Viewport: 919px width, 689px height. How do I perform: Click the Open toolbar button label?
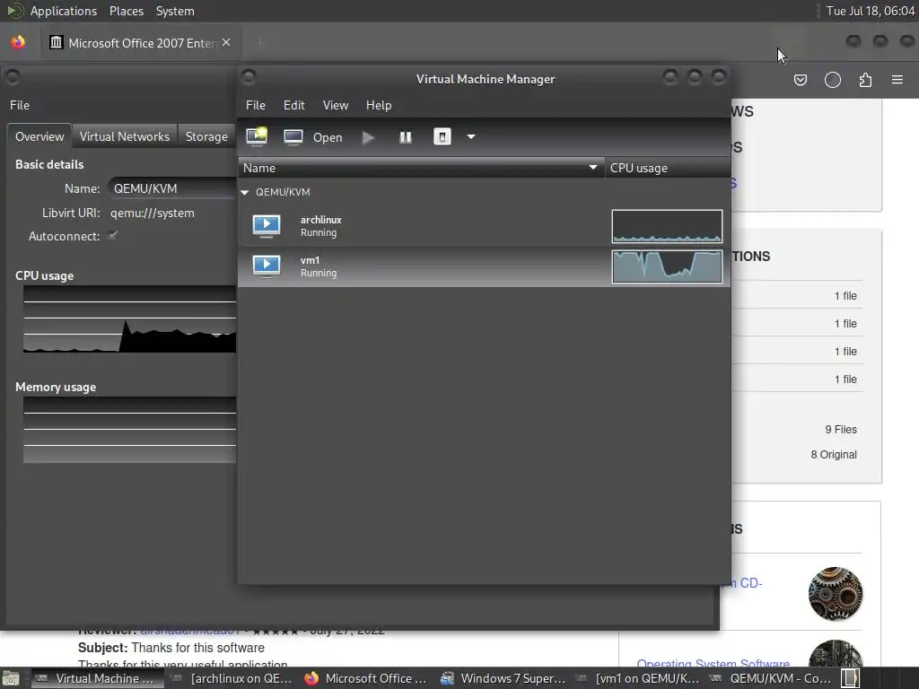(328, 137)
